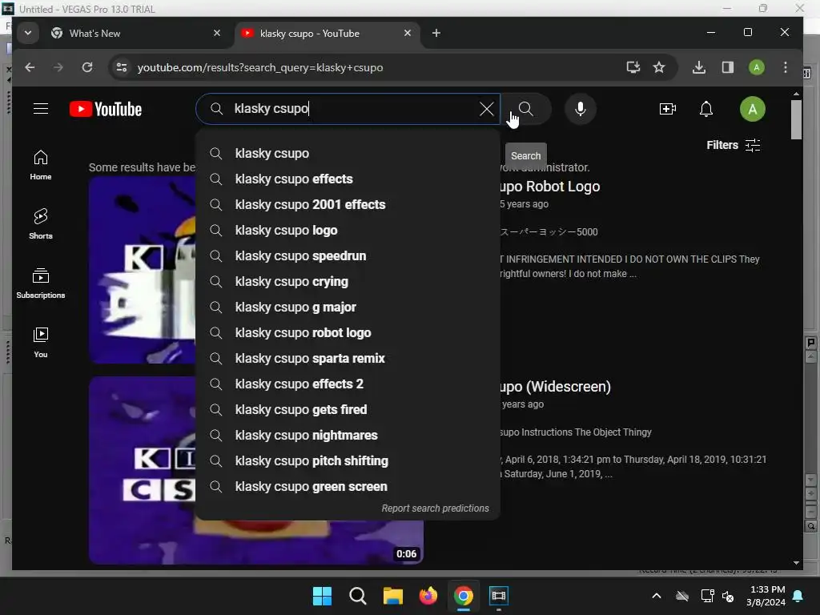The image size is (820, 615).
Task: Open the You library section
Action: pos(41,342)
